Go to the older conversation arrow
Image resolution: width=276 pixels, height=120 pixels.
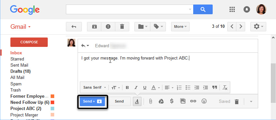tap(241, 27)
